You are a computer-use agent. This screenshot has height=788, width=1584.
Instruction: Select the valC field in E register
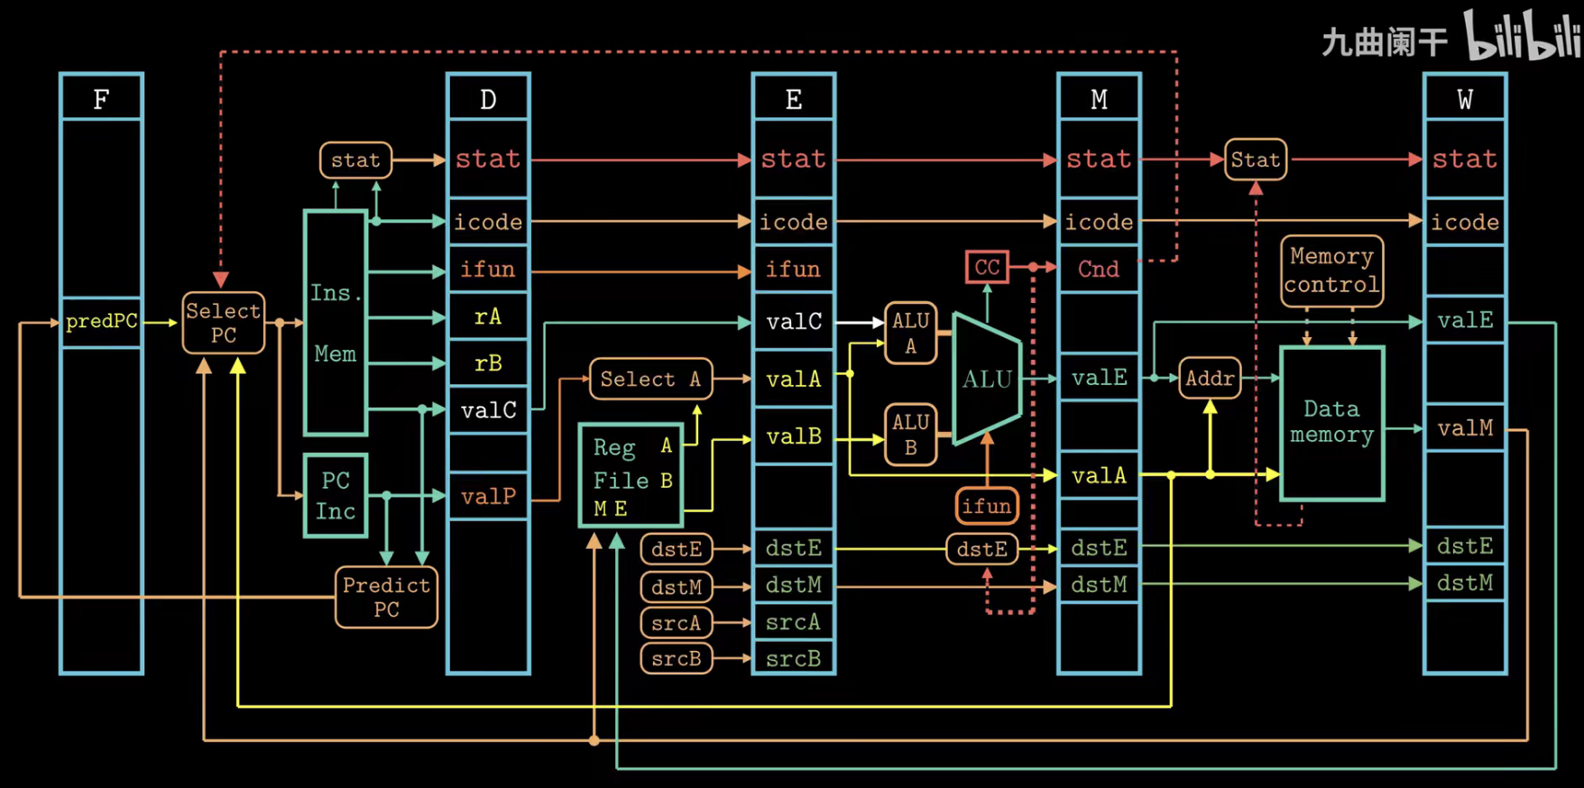(x=794, y=321)
